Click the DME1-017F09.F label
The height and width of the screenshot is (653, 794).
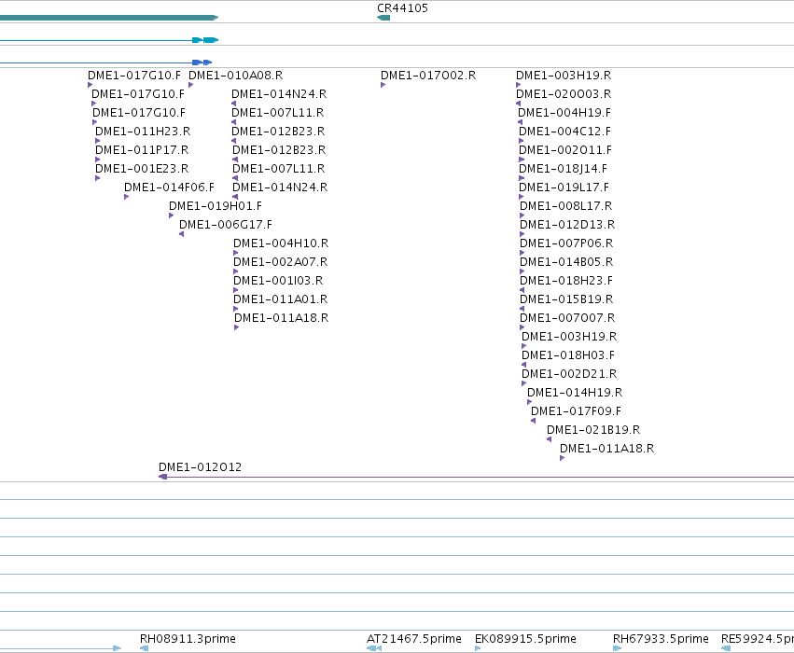coord(577,411)
